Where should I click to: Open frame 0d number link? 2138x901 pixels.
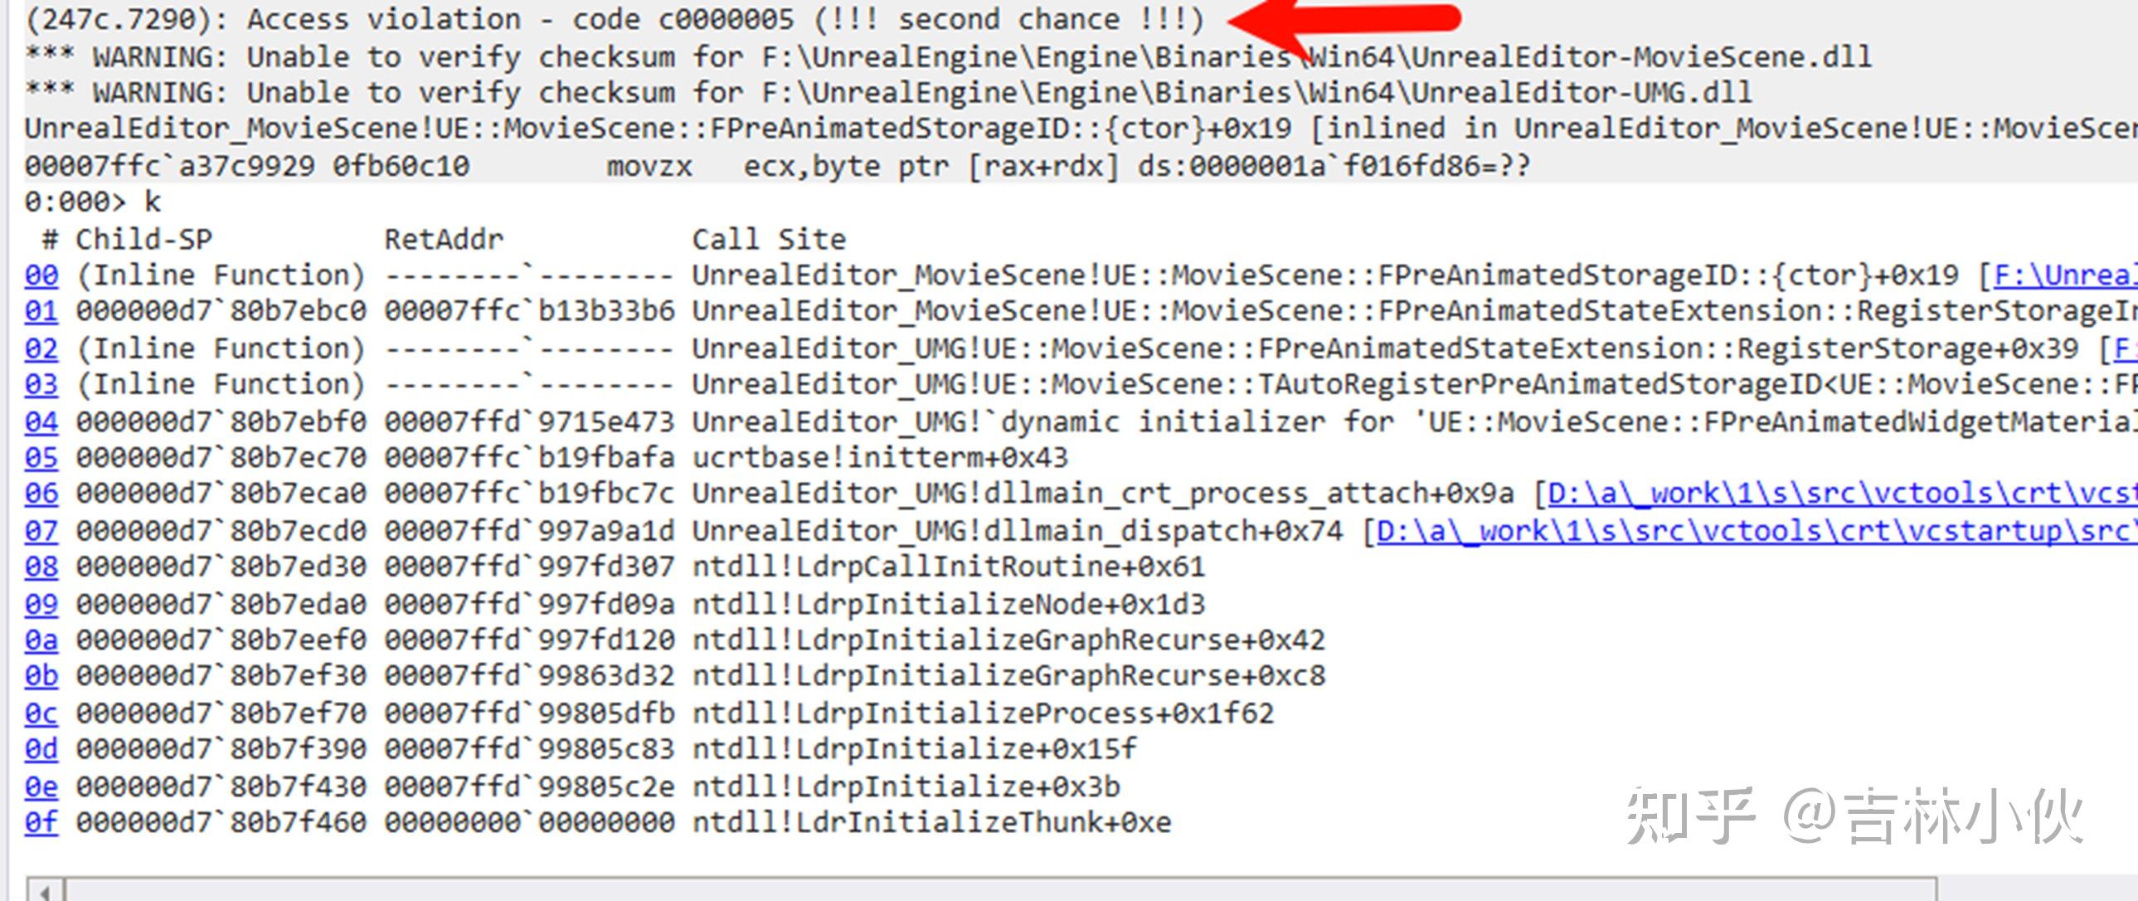pyautogui.click(x=41, y=749)
